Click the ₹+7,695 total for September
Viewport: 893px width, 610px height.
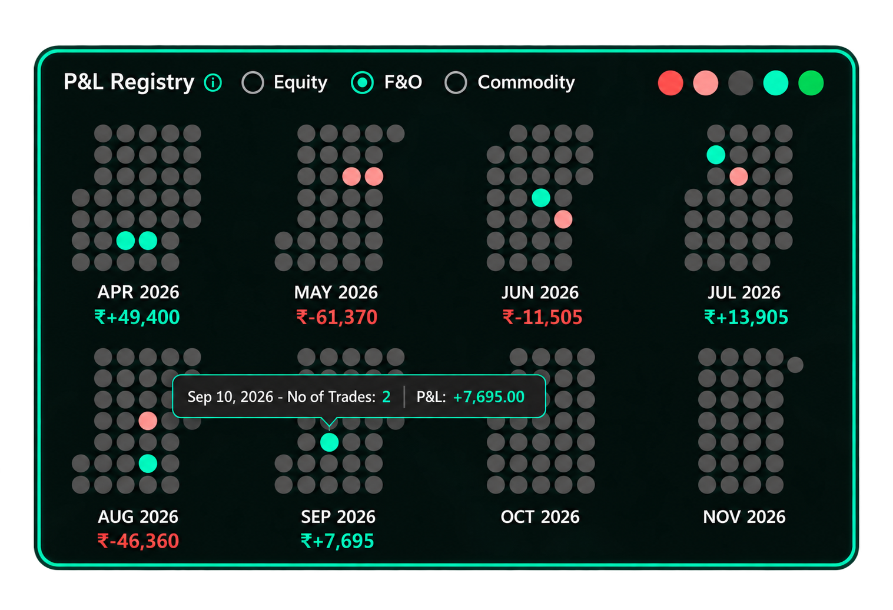click(x=337, y=541)
